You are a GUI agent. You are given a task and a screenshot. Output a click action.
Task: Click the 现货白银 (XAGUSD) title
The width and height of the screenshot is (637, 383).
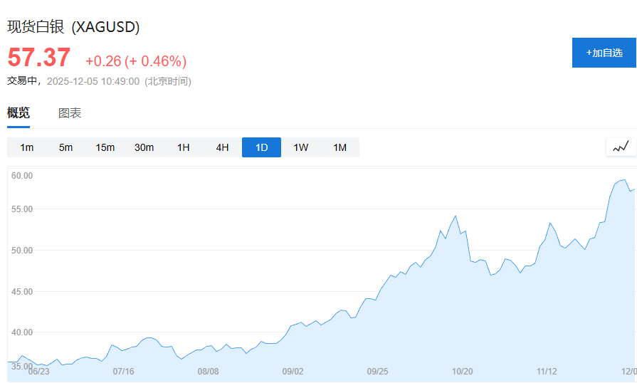coord(73,27)
